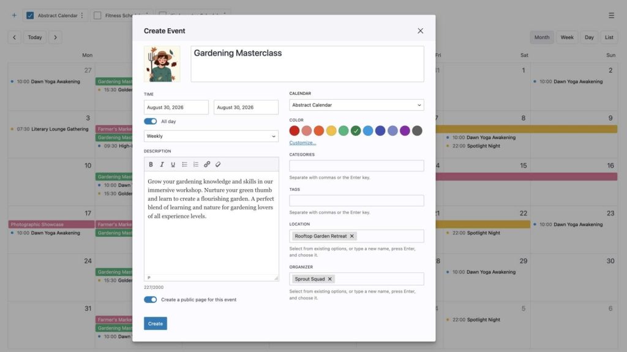Remove Sprout Squad organizer tag
627x352 pixels.
pos(330,279)
